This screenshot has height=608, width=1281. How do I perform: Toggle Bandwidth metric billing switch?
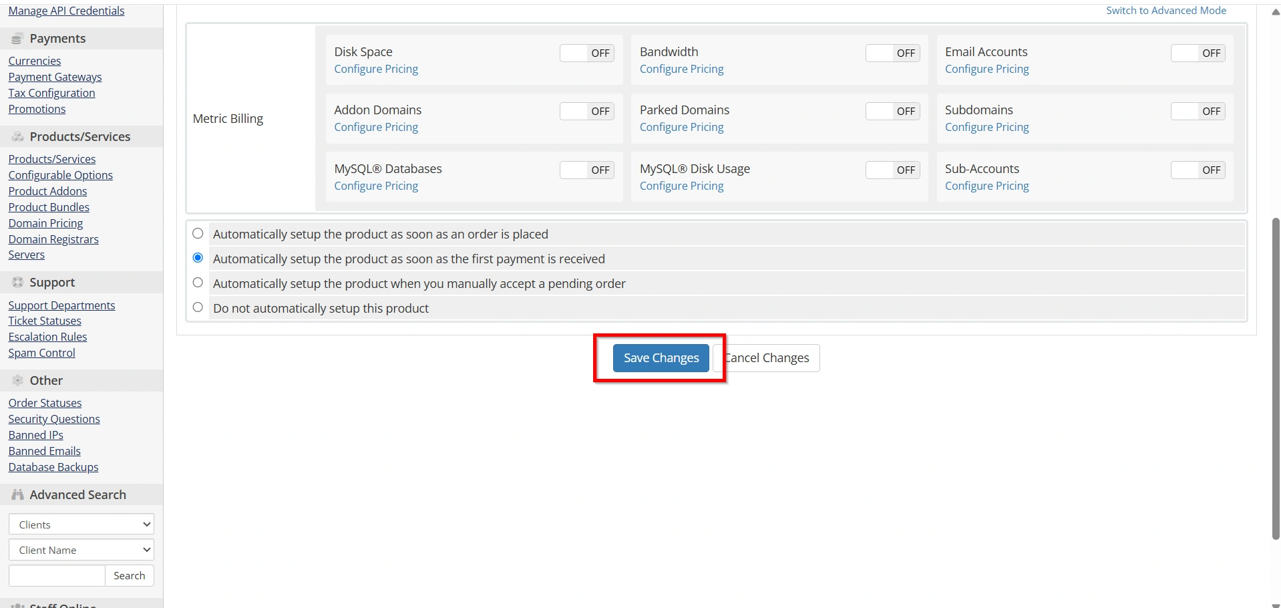[892, 53]
